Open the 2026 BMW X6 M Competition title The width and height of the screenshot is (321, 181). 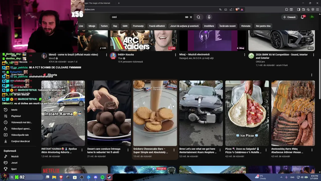(282, 56)
